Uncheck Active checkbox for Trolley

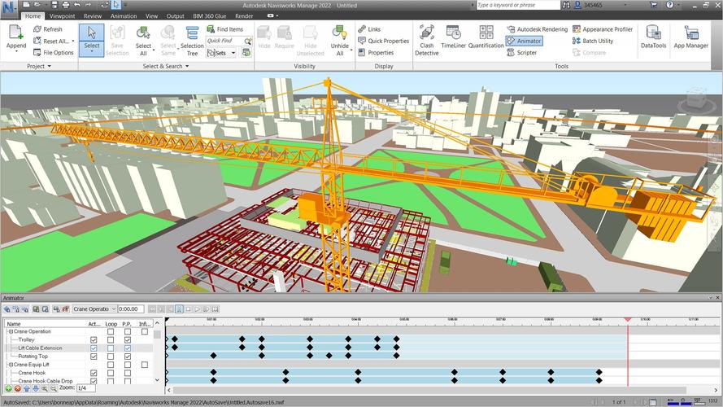pyautogui.click(x=94, y=339)
